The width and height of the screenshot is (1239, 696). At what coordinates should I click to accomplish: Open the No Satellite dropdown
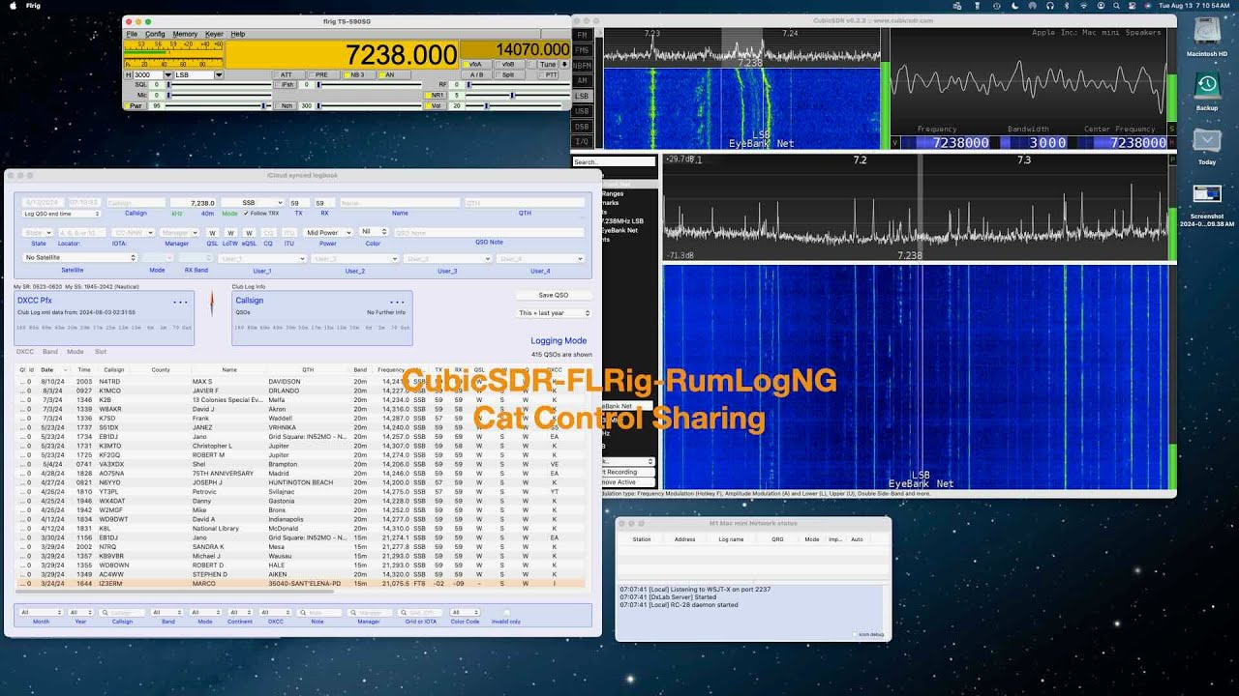tap(80, 258)
